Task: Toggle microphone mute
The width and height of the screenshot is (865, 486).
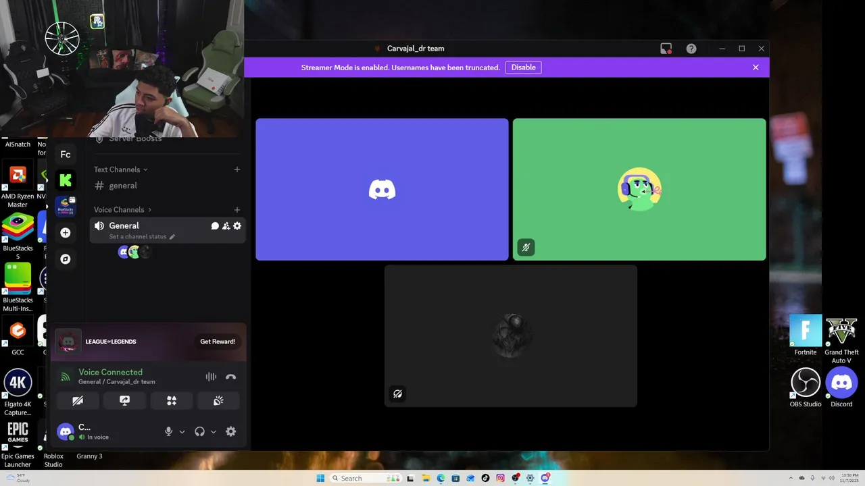Action: coord(169,431)
